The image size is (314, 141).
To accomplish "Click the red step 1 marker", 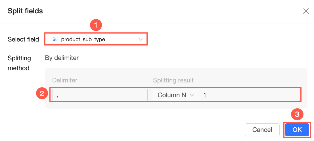I will coord(96,25).
